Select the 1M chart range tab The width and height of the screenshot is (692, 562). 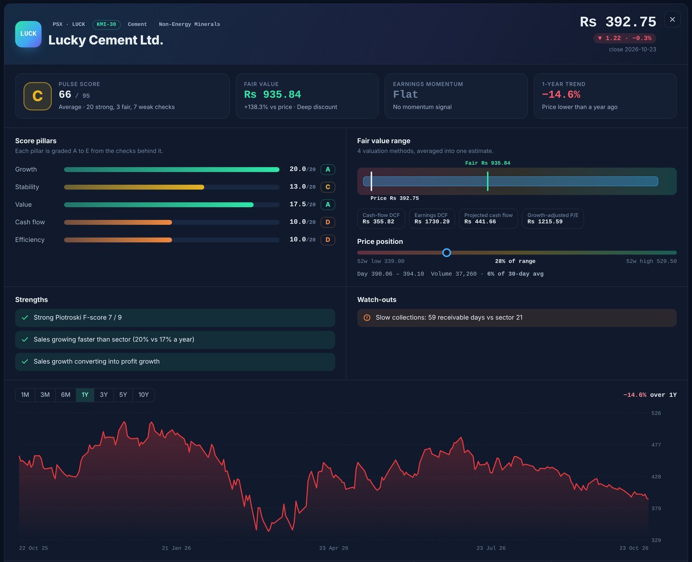pos(25,395)
